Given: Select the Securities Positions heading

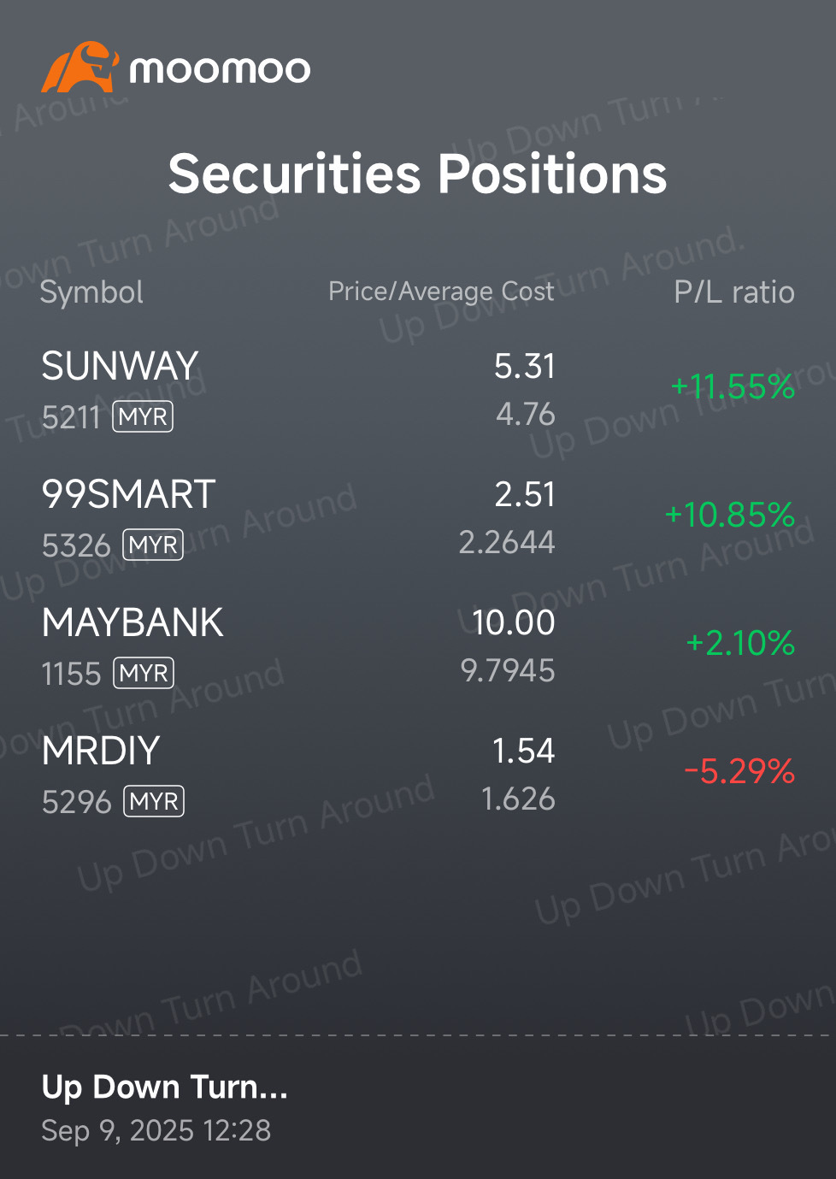Looking at the screenshot, I should (x=417, y=174).
